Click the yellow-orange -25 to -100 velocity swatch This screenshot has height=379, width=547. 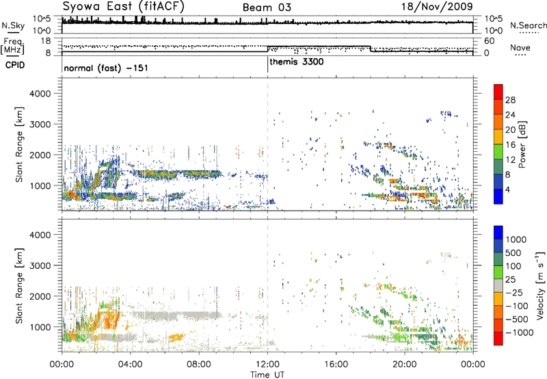[x=498, y=299]
